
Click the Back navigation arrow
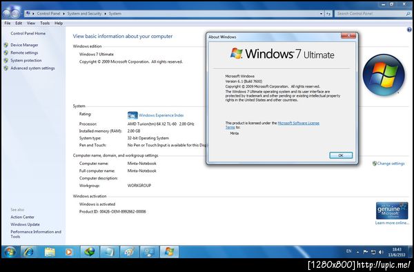(6, 13)
